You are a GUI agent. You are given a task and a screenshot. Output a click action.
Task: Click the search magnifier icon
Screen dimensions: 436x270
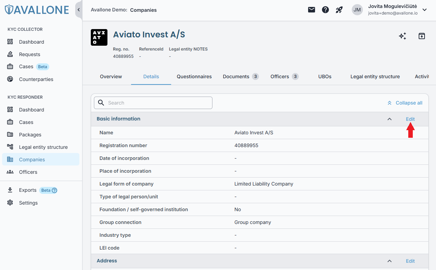(101, 102)
